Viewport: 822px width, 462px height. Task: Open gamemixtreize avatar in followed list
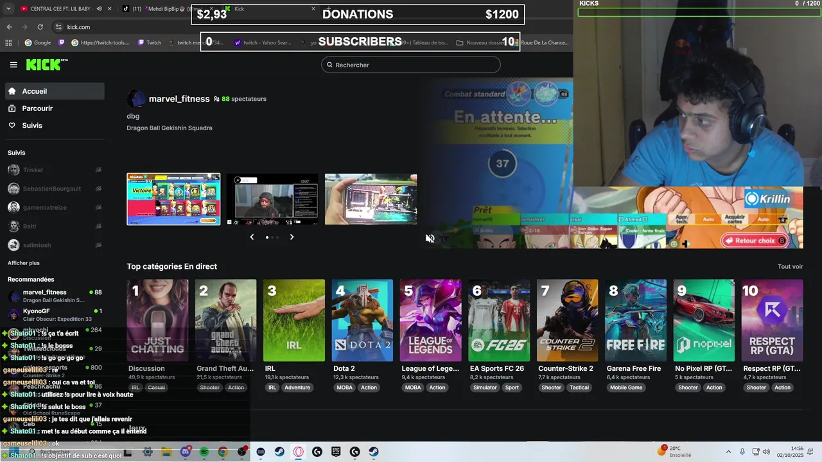(13, 207)
